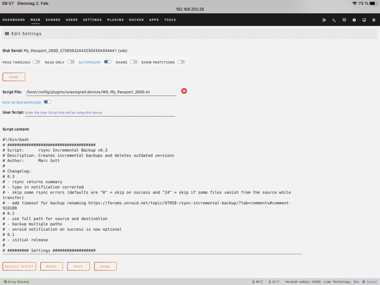Go to the Shares tab
Viewport: 380px width, 285px height.
tap(53, 20)
